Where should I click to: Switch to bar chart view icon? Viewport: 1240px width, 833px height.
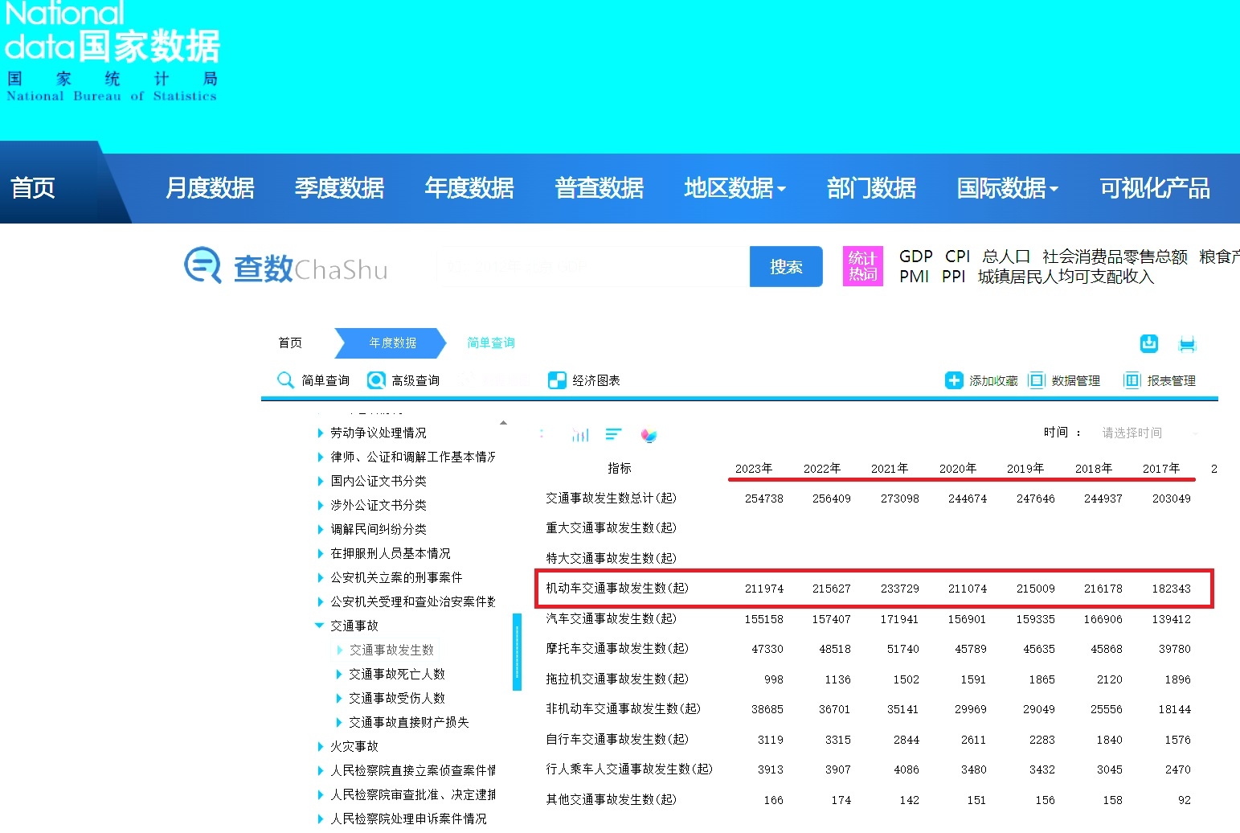point(580,435)
